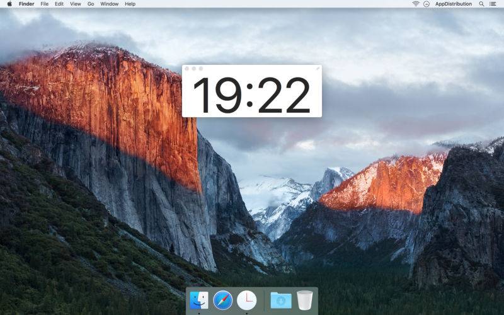Zoom the clock window
Image resolution: width=504 pixels, height=315 pixels.
coord(201,69)
